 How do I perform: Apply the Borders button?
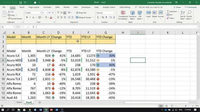click(x=40, y=17)
